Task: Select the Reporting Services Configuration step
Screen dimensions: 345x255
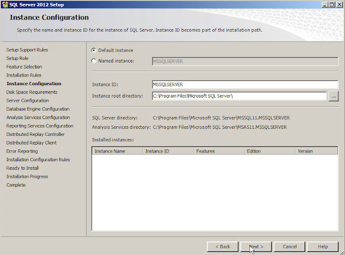Action: click(40, 126)
